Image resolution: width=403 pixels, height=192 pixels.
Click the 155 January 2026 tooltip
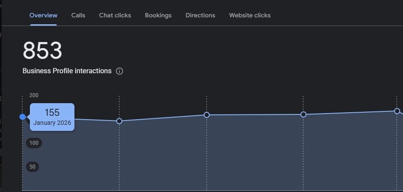pos(52,117)
